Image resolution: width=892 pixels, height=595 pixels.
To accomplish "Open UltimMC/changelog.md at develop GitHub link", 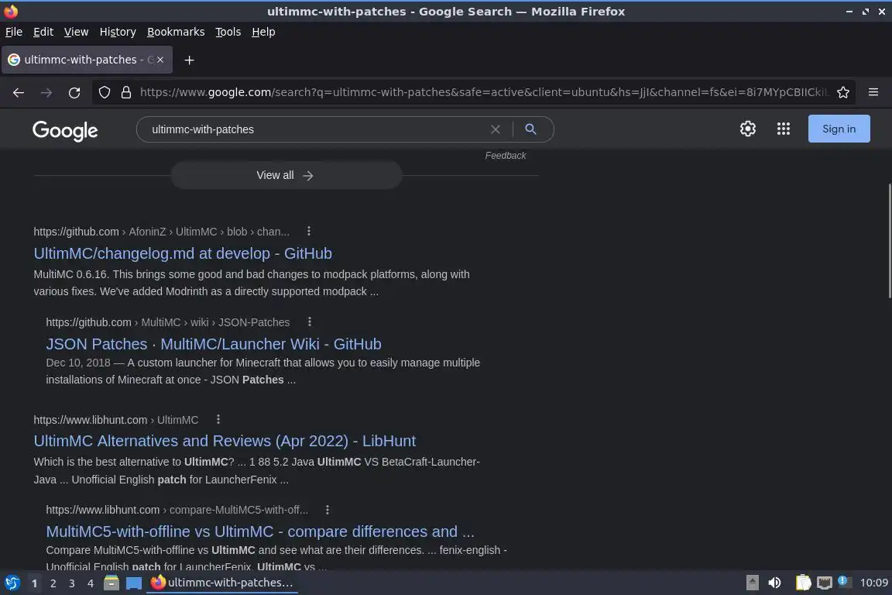I will (183, 253).
